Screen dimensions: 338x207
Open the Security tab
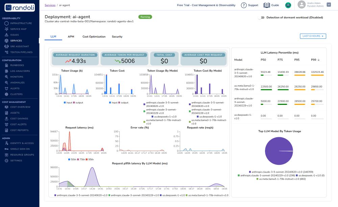coord(117,36)
